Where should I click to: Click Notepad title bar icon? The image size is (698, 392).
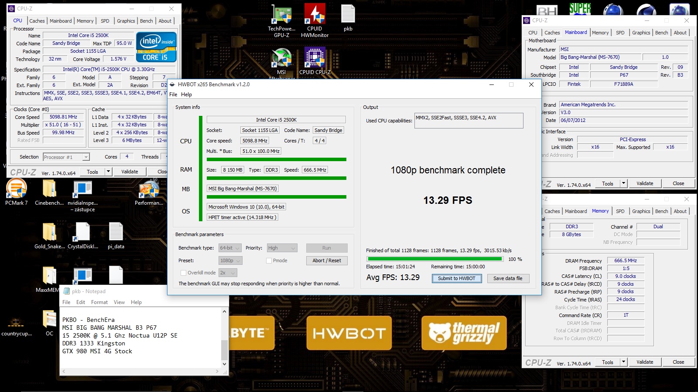(x=67, y=291)
